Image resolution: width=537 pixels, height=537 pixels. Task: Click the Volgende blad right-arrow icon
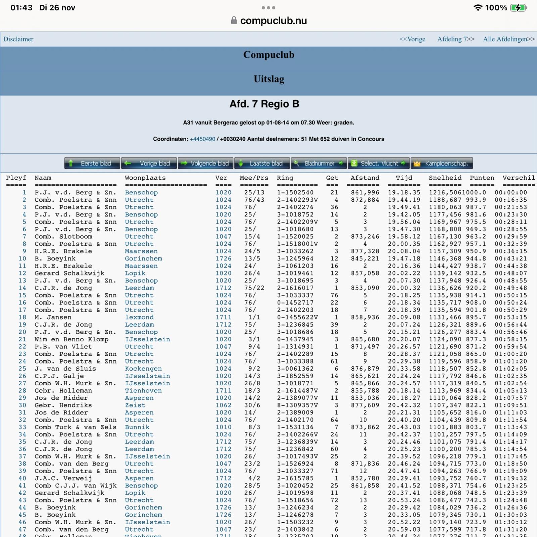184,163
